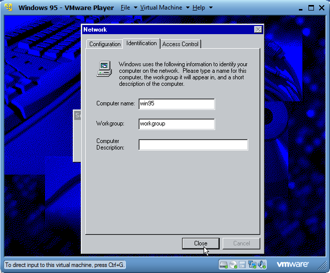This screenshot has height=273, width=330.
Task: Click the Close button in Network dialog
Action: [x=201, y=243]
